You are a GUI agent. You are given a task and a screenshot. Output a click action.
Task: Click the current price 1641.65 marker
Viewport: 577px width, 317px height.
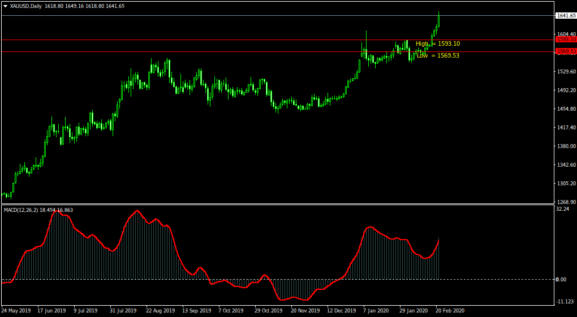pyautogui.click(x=566, y=15)
